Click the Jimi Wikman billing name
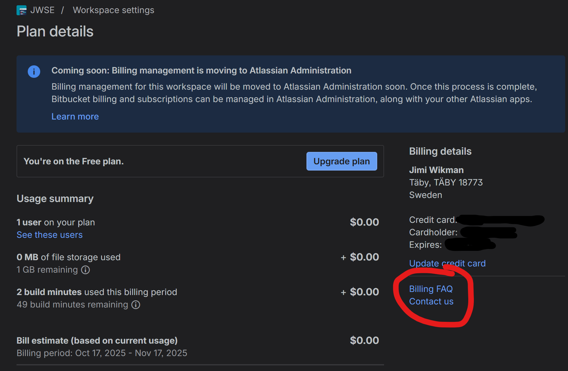This screenshot has height=371, width=568. tap(436, 170)
